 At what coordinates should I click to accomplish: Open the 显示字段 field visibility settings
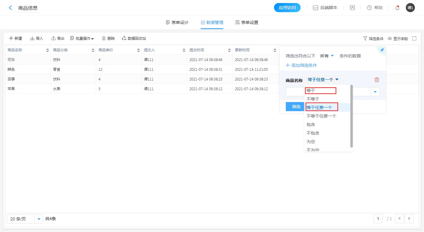[398, 39]
